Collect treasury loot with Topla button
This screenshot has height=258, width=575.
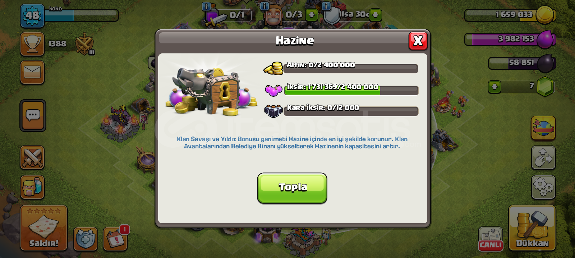pos(292,188)
